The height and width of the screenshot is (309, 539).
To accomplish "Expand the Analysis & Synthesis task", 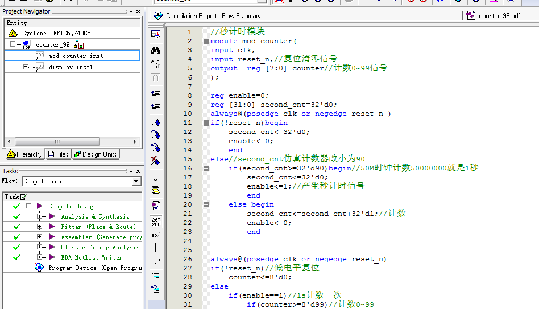I will [x=39, y=216].
